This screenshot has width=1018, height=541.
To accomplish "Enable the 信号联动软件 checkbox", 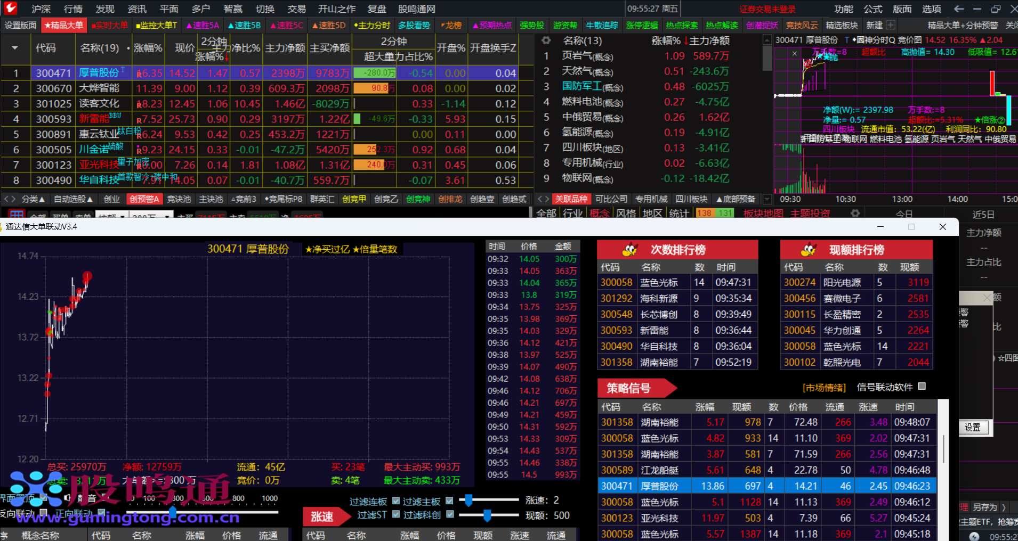I will pos(922,387).
